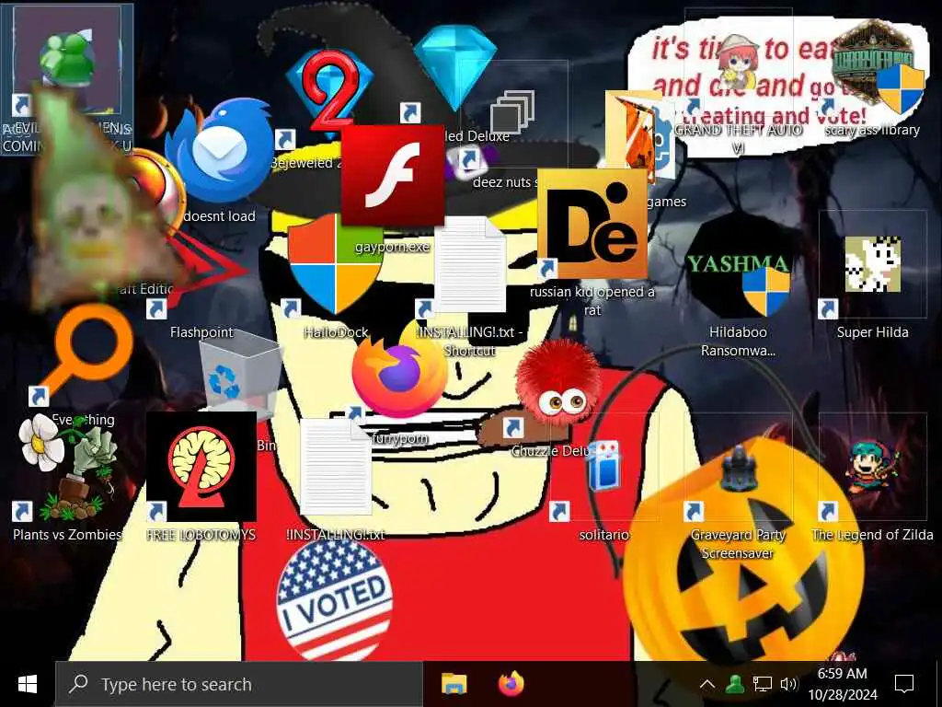Launch Plants vs Zombies shortcut
The image size is (942, 707).
[67, 466]
